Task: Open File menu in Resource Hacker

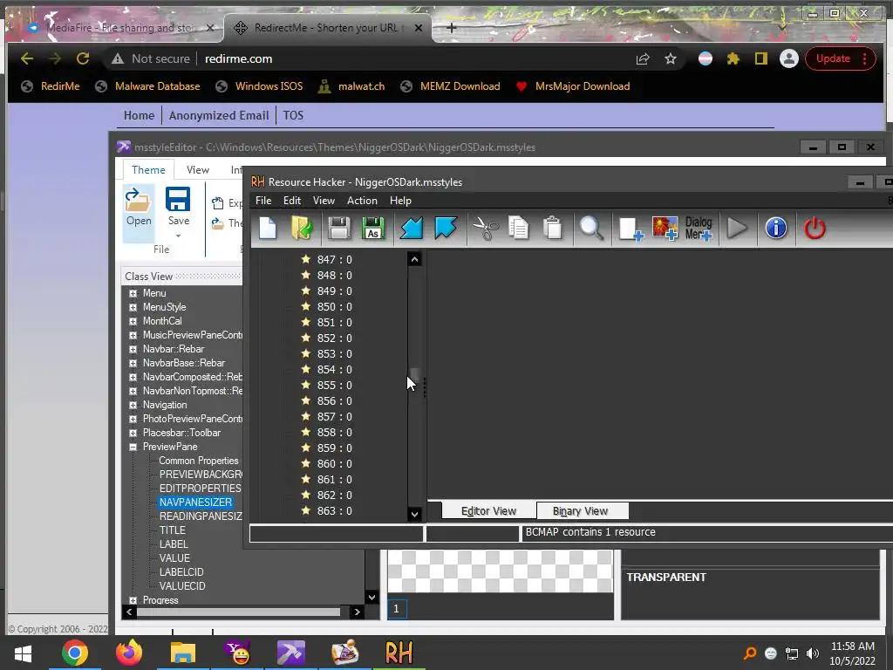Action: coord(263,201)
